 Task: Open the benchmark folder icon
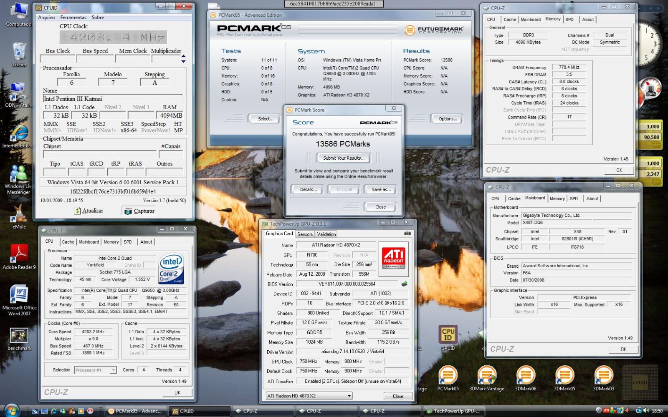click(19, 339)
